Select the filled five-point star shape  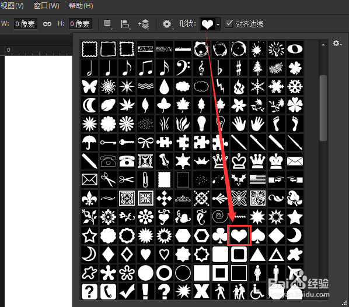point(295,217)
